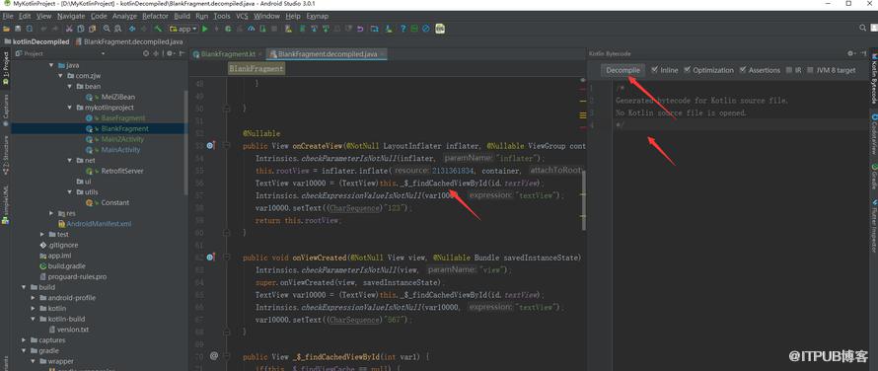Click the Copy toolbar icon
The height and width of the screenshot is (371, 878).
(x=81, y=29)
